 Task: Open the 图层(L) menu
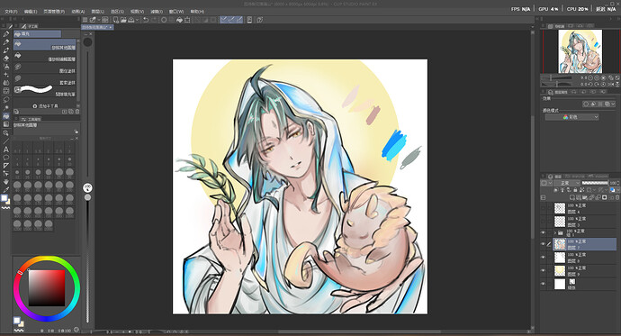pos(98,12)
